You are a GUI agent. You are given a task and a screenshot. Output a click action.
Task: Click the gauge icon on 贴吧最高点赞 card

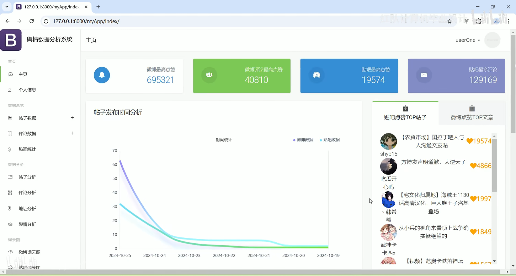316,75
